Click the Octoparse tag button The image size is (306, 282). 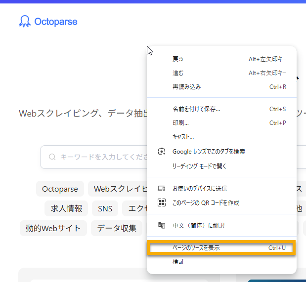pyautogui.click(x=60, y=189)
